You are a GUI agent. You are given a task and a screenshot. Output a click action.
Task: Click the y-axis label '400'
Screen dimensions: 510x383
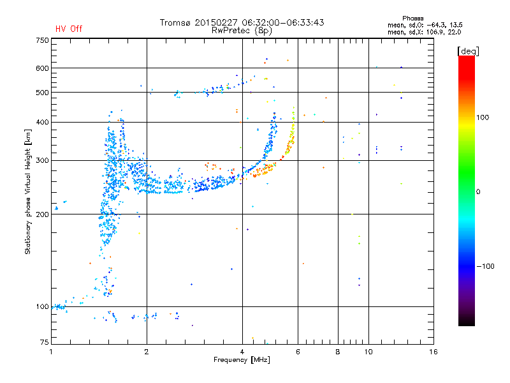click(42, 122)
